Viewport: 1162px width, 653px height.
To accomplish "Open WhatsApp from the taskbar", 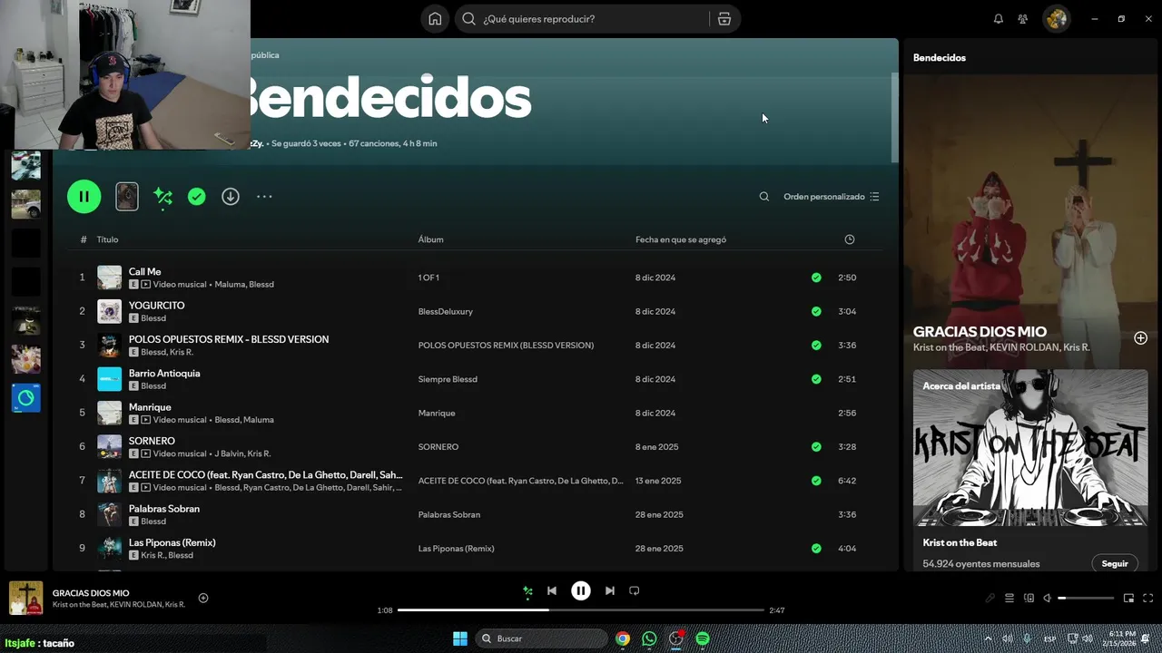I will coord(649,638).
